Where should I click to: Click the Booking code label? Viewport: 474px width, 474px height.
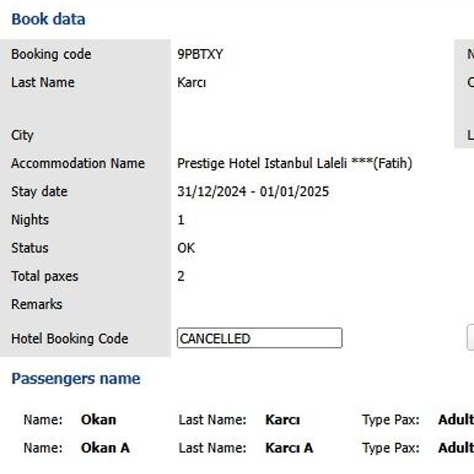[x=51, y=54]
